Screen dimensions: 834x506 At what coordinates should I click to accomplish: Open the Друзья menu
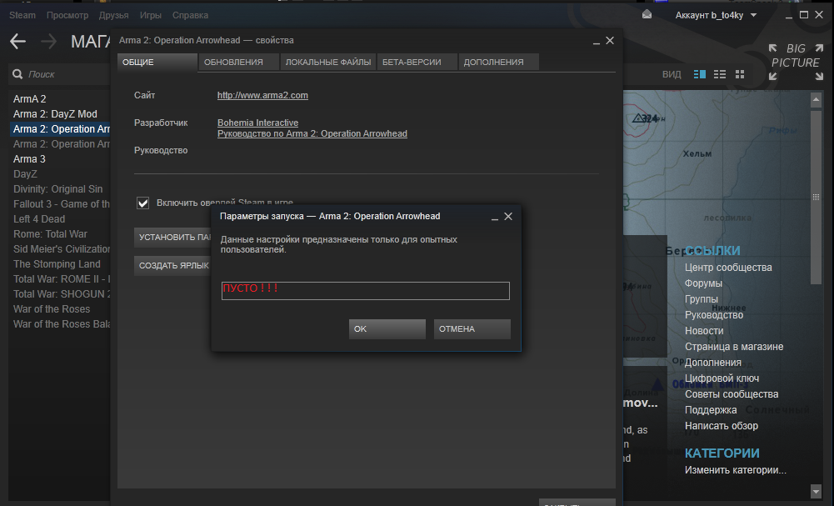pyautogui.click(x=114, y=15)
